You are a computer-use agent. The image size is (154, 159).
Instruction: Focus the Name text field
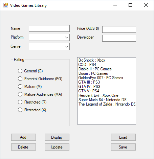click(x=49, y=28)
